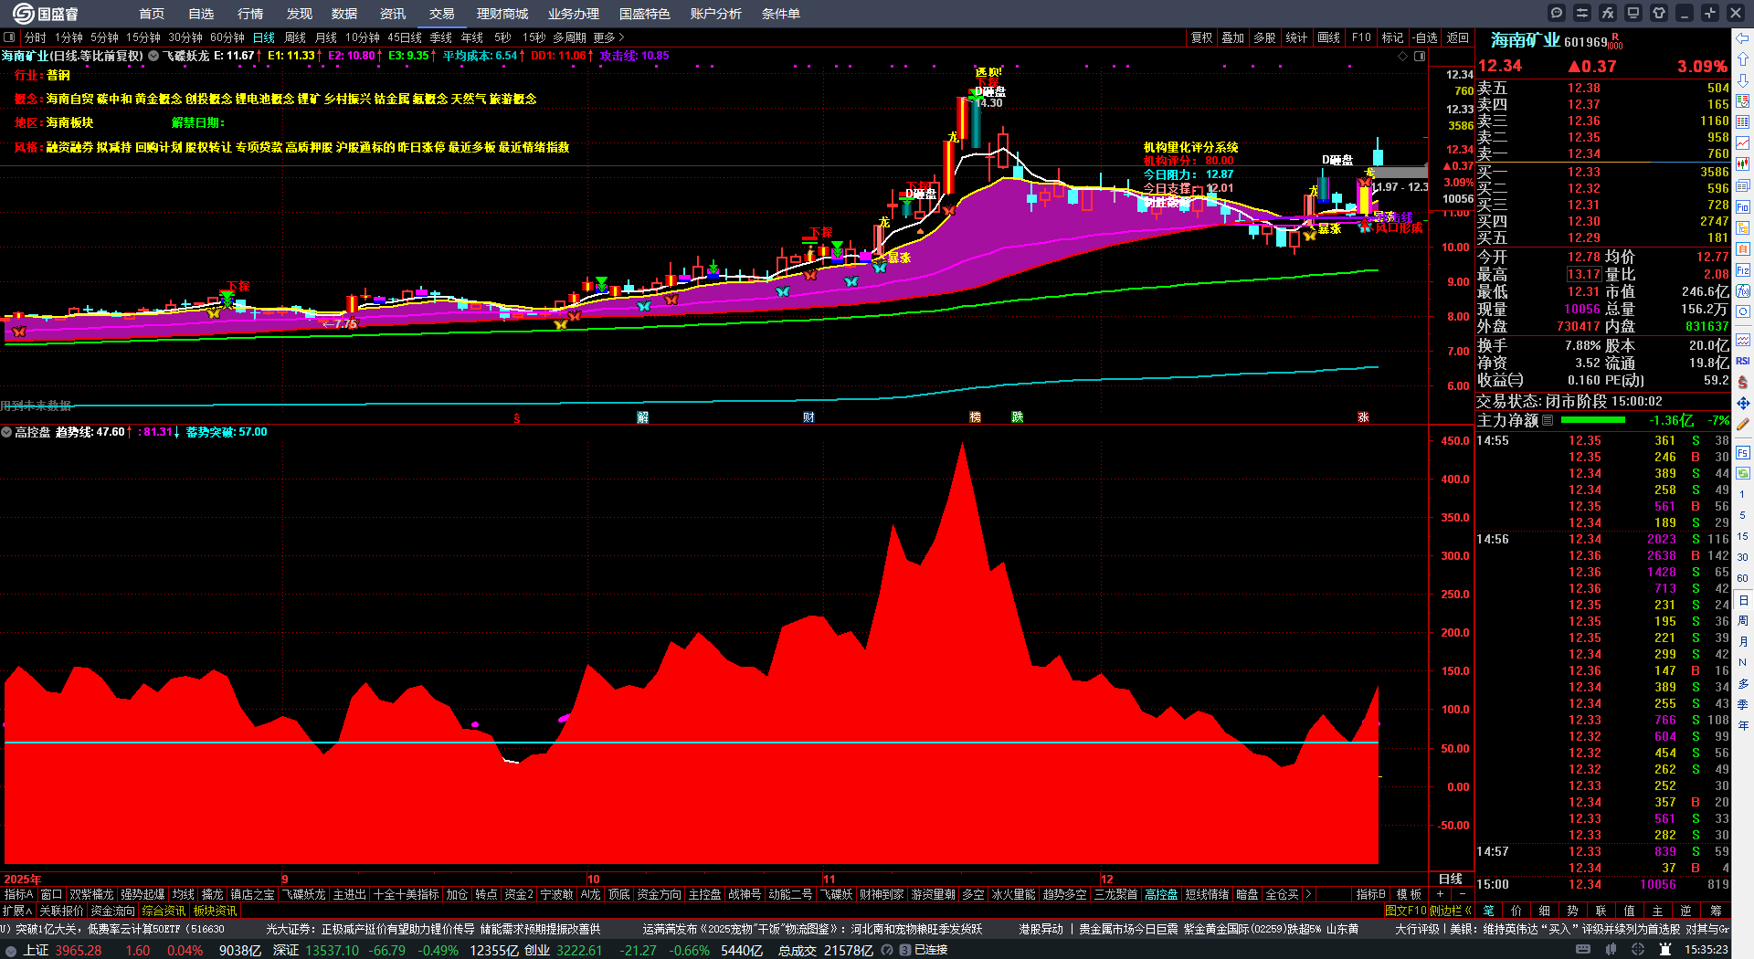
Task: Click the F10 info icon in sidebar
Action: coord(1743,207)
